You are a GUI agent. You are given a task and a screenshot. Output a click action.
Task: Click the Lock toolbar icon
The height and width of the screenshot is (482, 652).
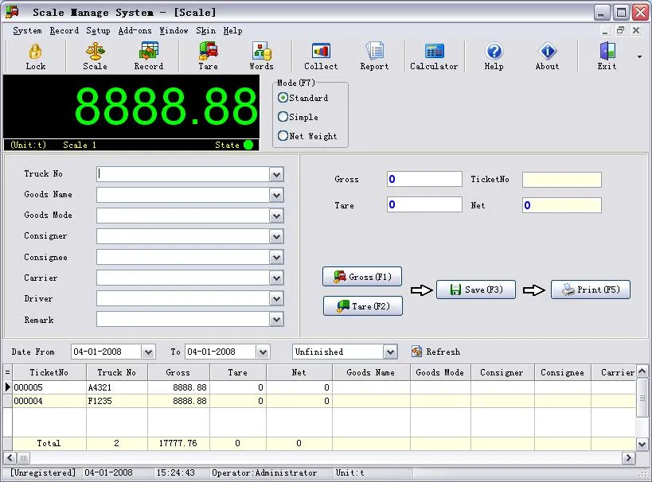(35, 56)
